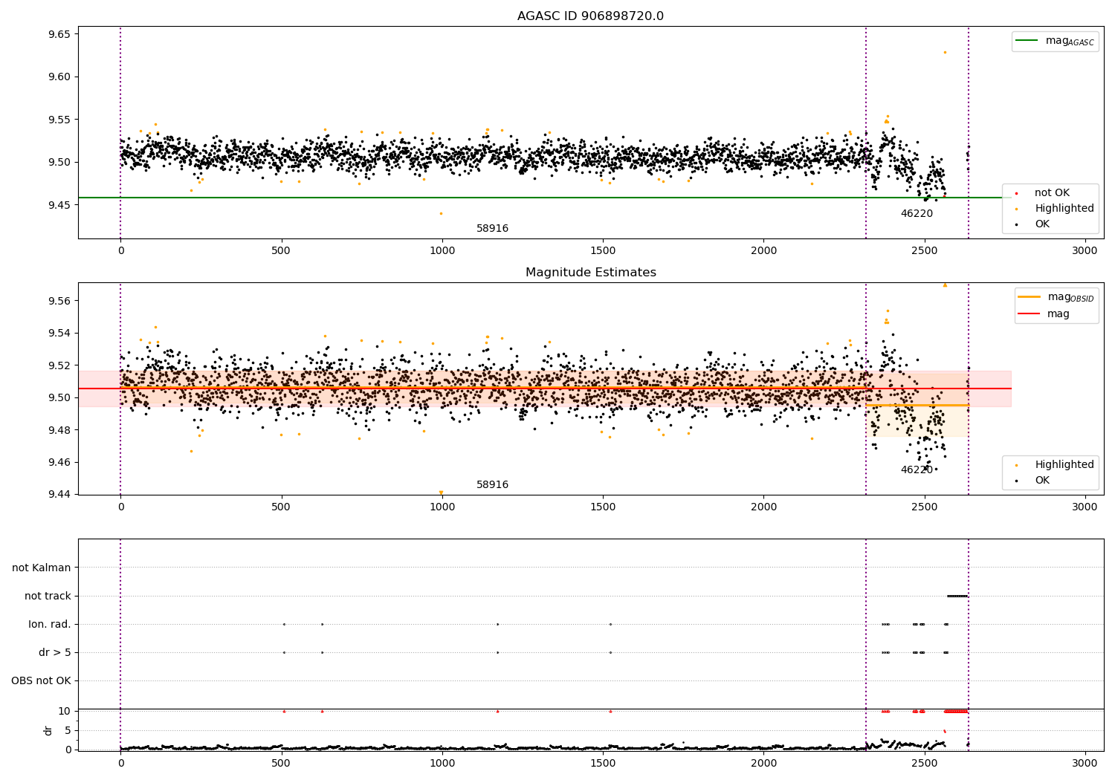Click 'OK' legend entry in the top plot's lower legend
Viewport: 1115px width, 780px height.
[1042, 224]
